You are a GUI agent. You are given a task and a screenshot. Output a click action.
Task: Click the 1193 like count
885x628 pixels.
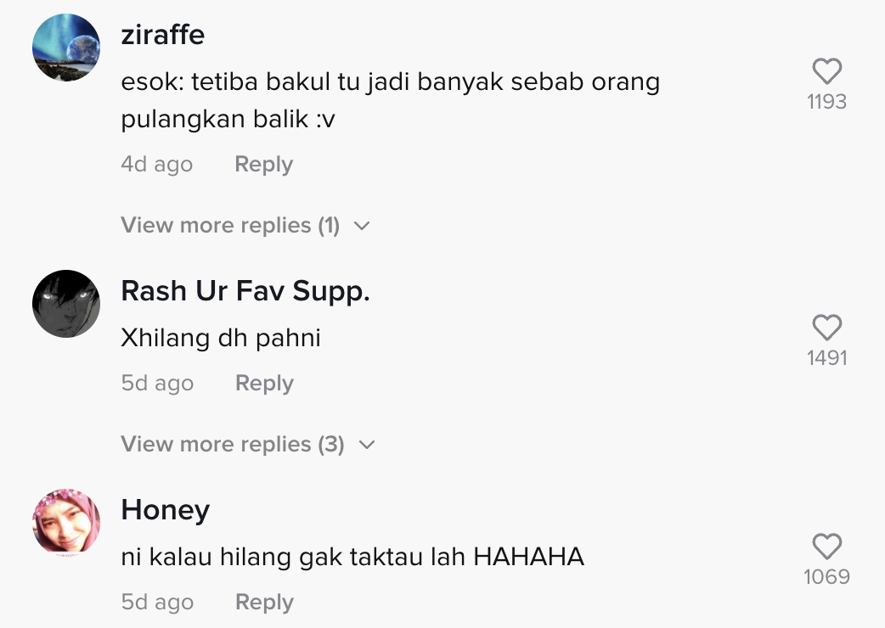coord(827,102)
